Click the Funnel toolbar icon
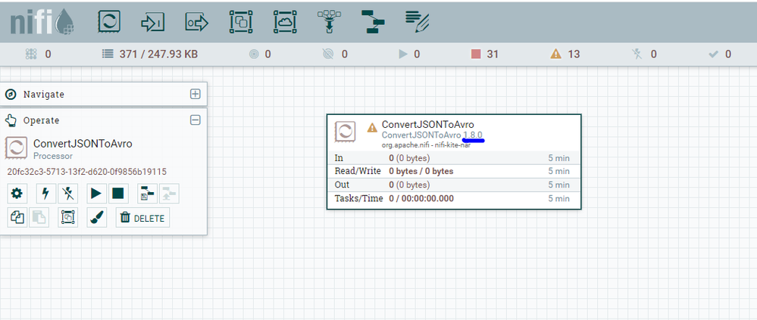 coord(329,22)
